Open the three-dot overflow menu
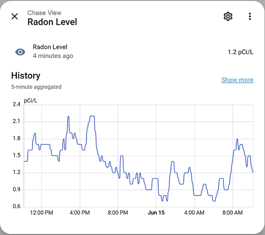Screen dimensions: 265x235 (x=250, y=16)
